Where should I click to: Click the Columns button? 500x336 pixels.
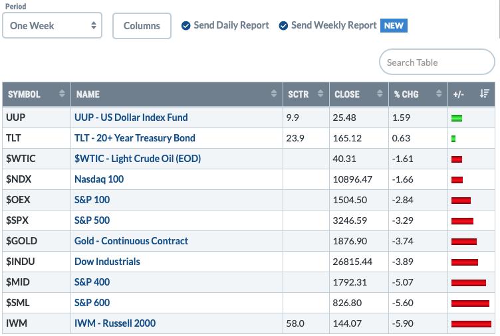142,26
